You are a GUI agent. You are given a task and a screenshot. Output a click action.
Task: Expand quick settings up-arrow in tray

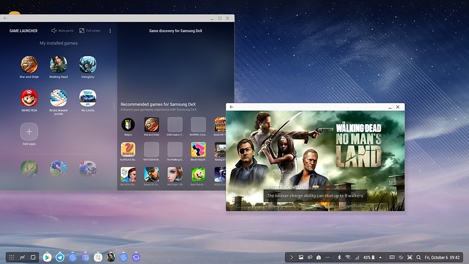click(x=380, y=257)
